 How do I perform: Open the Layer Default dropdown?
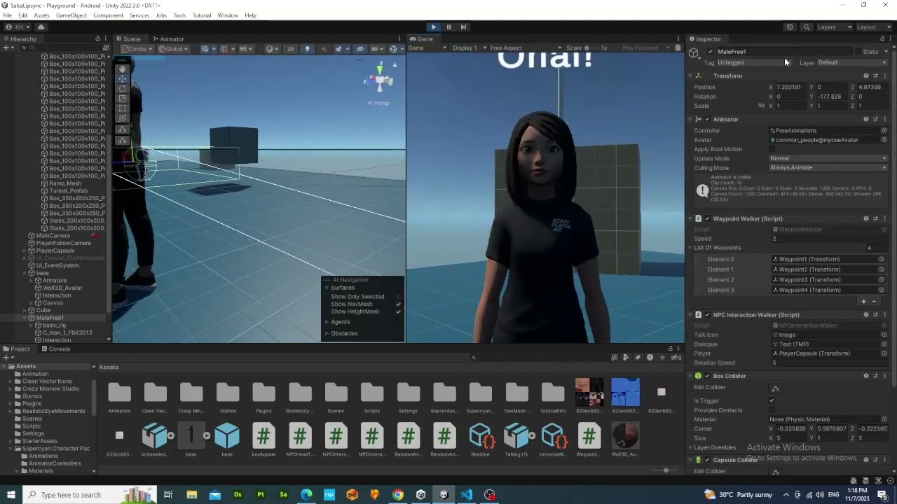pyautogui.click(x=851, y=63)
